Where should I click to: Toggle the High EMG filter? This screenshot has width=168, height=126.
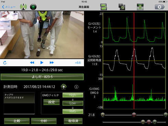tap(73, 95)
